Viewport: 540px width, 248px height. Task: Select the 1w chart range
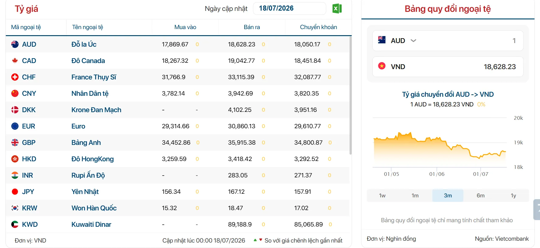pyautogui.click(x=382, y=196)
